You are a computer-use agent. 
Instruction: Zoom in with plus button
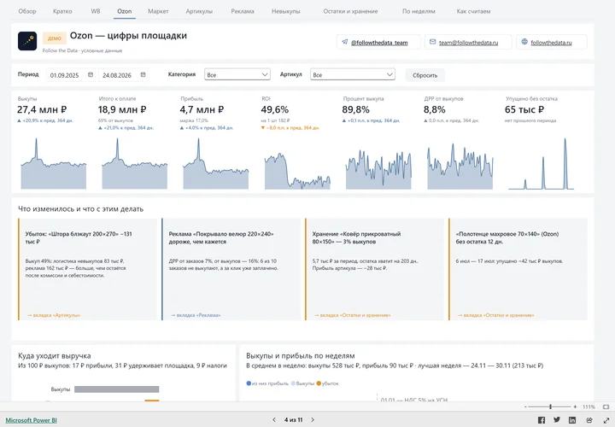point(575,407)
